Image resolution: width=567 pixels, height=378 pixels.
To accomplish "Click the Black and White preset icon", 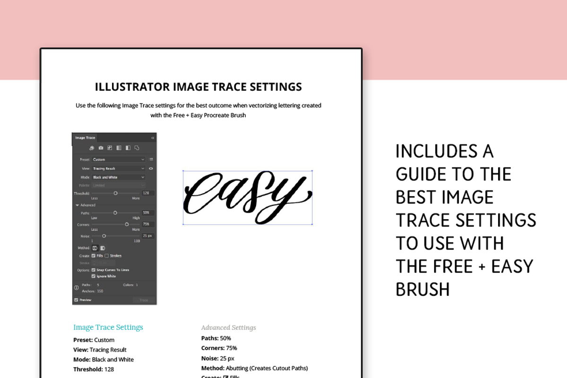I will pyautogui.click(x=128, y=148).
